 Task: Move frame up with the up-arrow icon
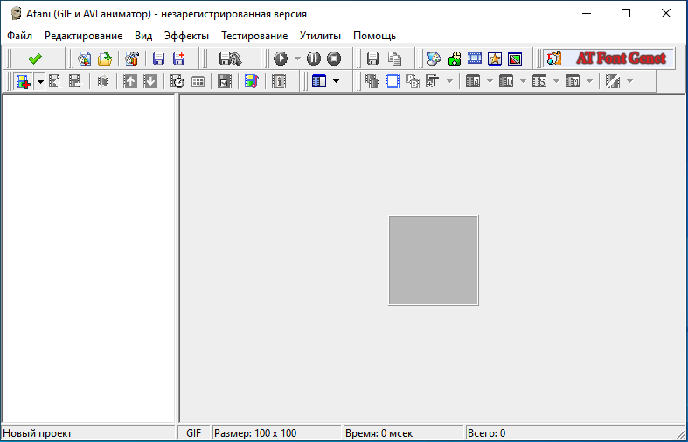[x=130, y=81]
